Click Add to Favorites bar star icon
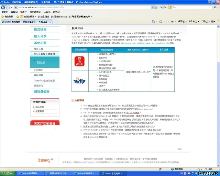The height and width of the screenshot is (176, 220). pyautogui.click(x=18, y=17)
